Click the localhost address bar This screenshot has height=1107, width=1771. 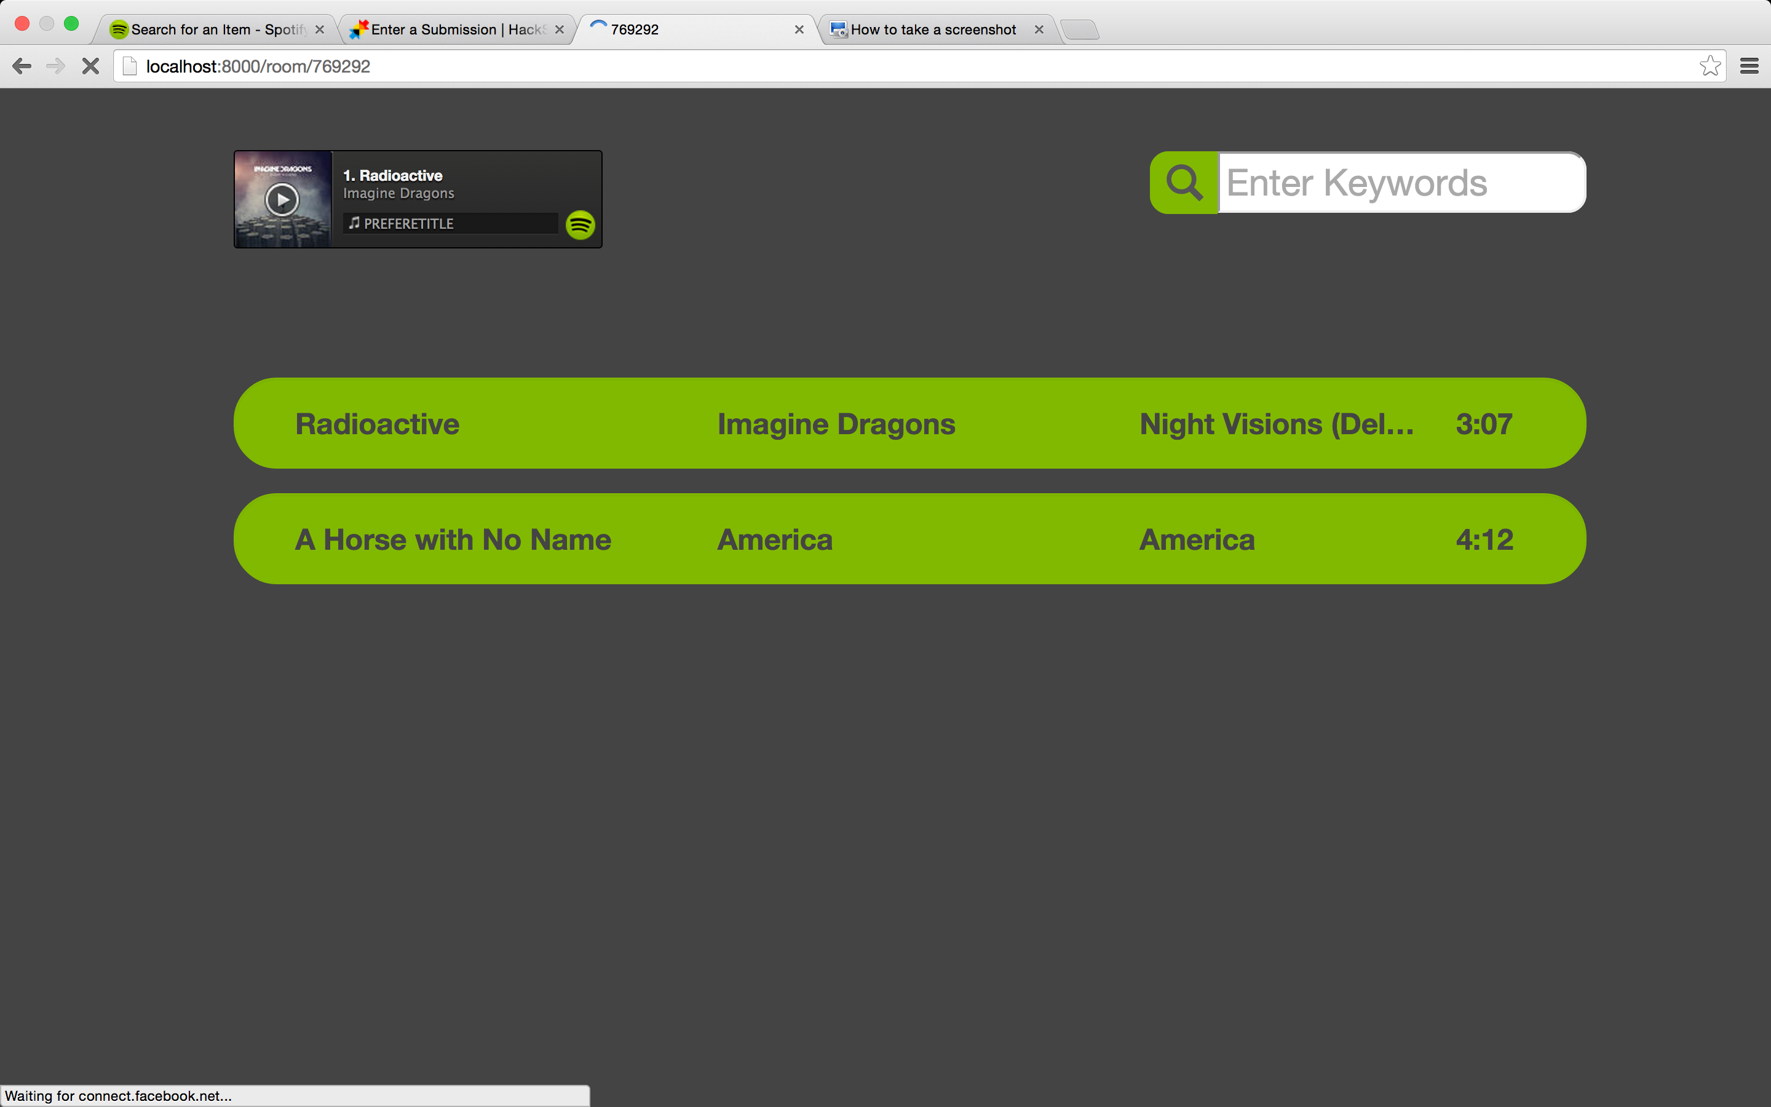pos(878,66)
